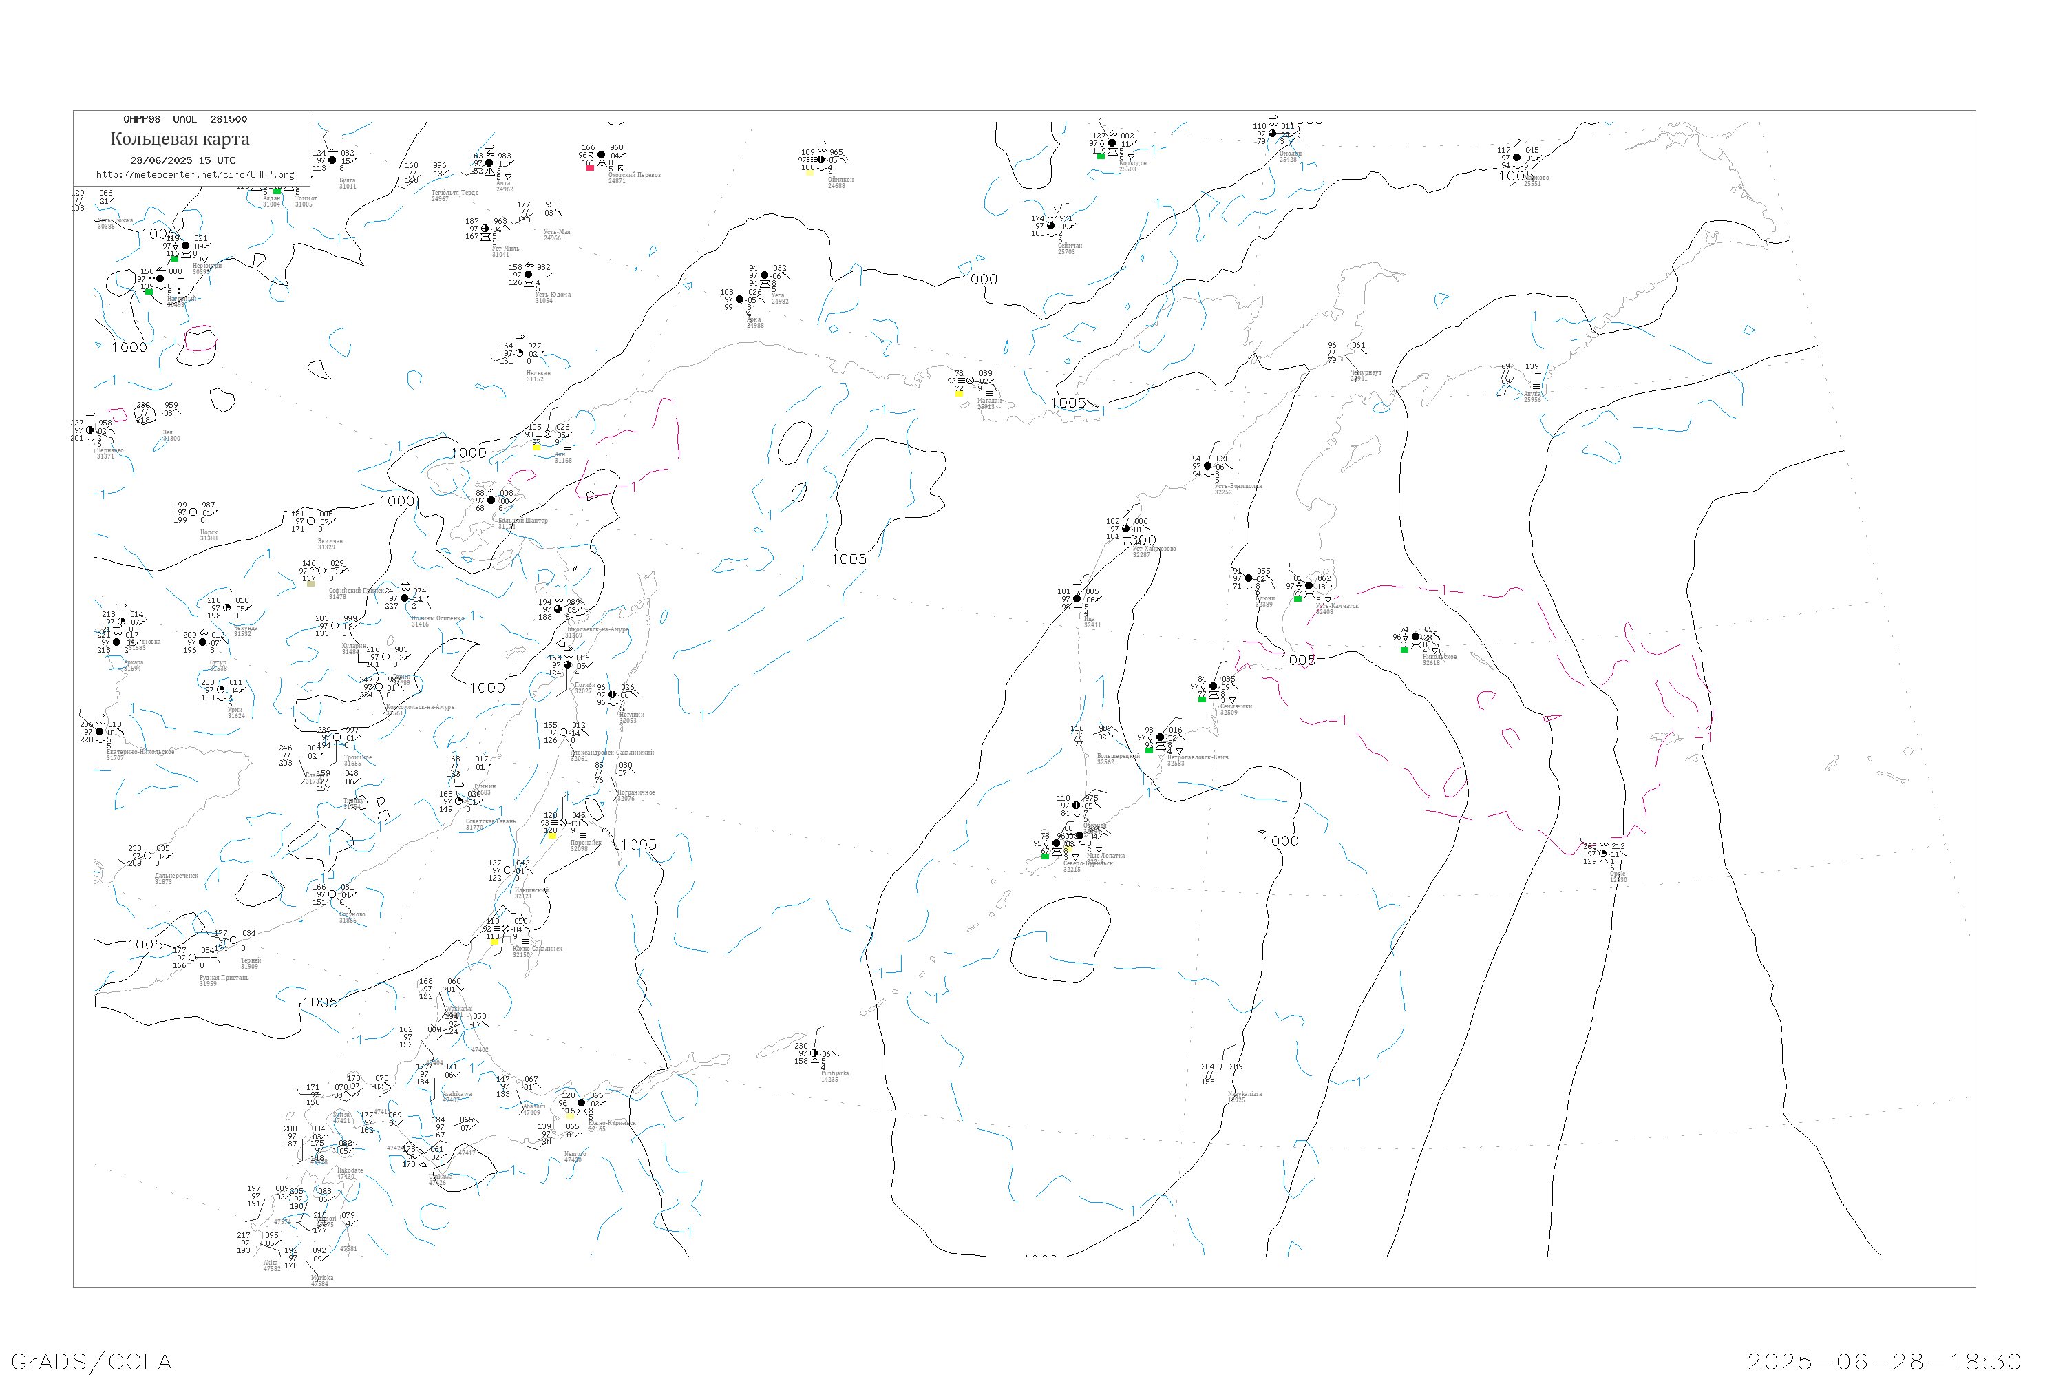Click the Усть-Камчатск station circle
2065x1377 pixels.
click(x=1309, y=586)
